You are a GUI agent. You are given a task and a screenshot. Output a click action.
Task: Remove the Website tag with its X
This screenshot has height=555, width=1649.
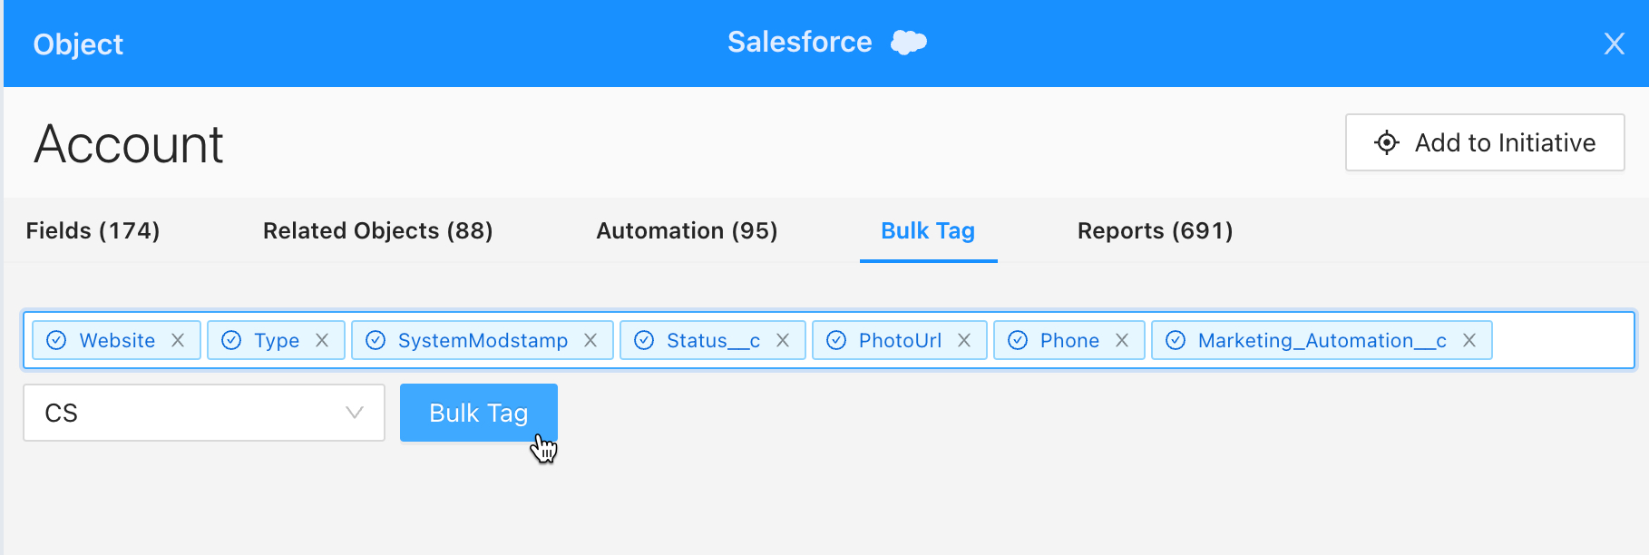(178, 340)
